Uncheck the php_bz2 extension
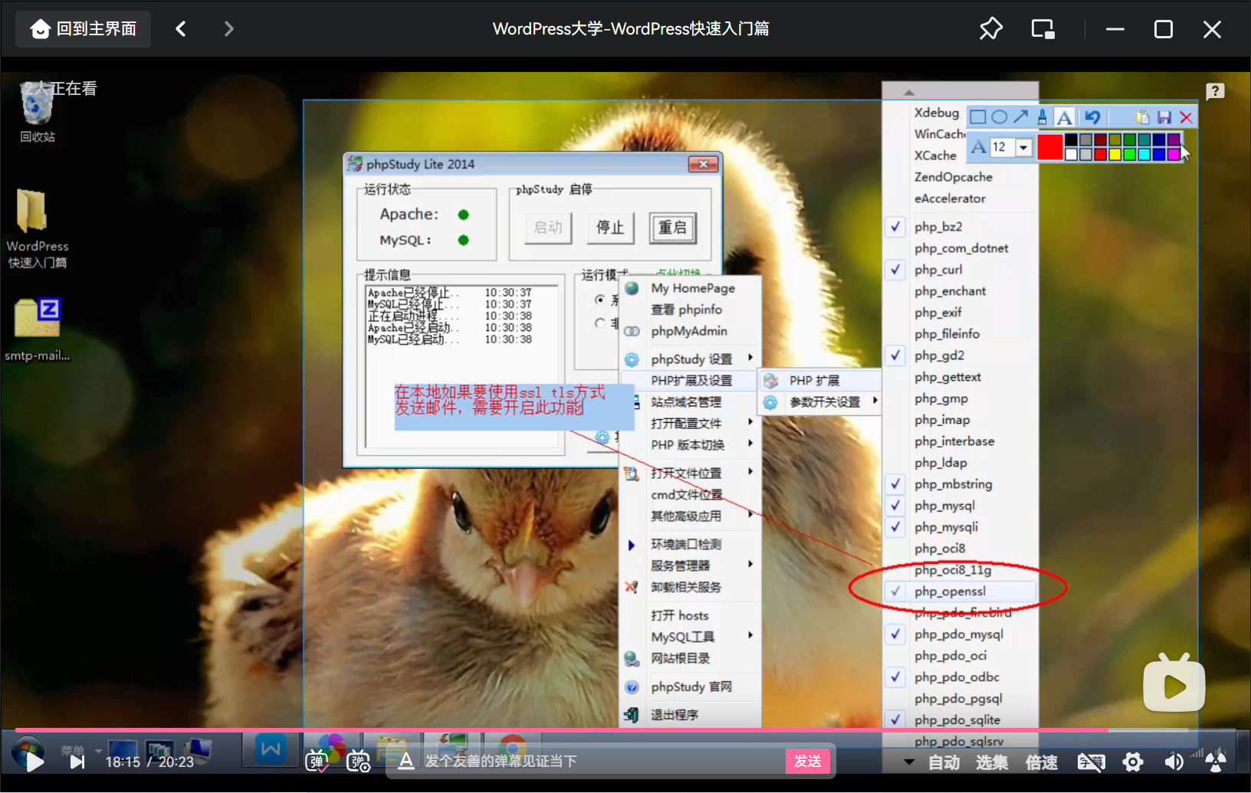Image resolution: width=1251 pixels, height=793 pixels. pyautogui.click(x=960, y=227)
